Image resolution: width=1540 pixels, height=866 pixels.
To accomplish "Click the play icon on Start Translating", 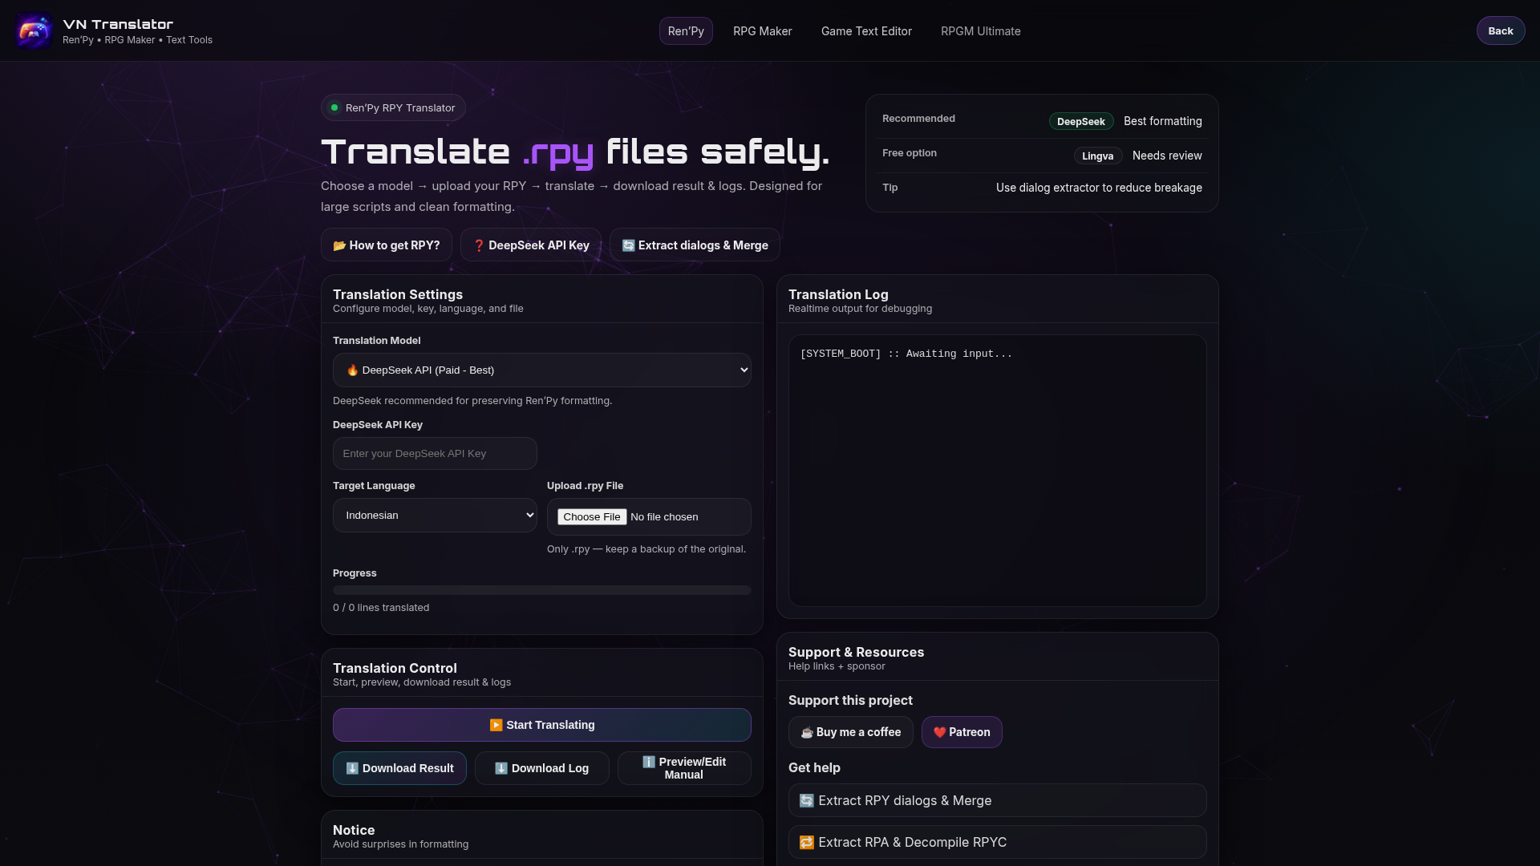I will (x=496, y=725).
